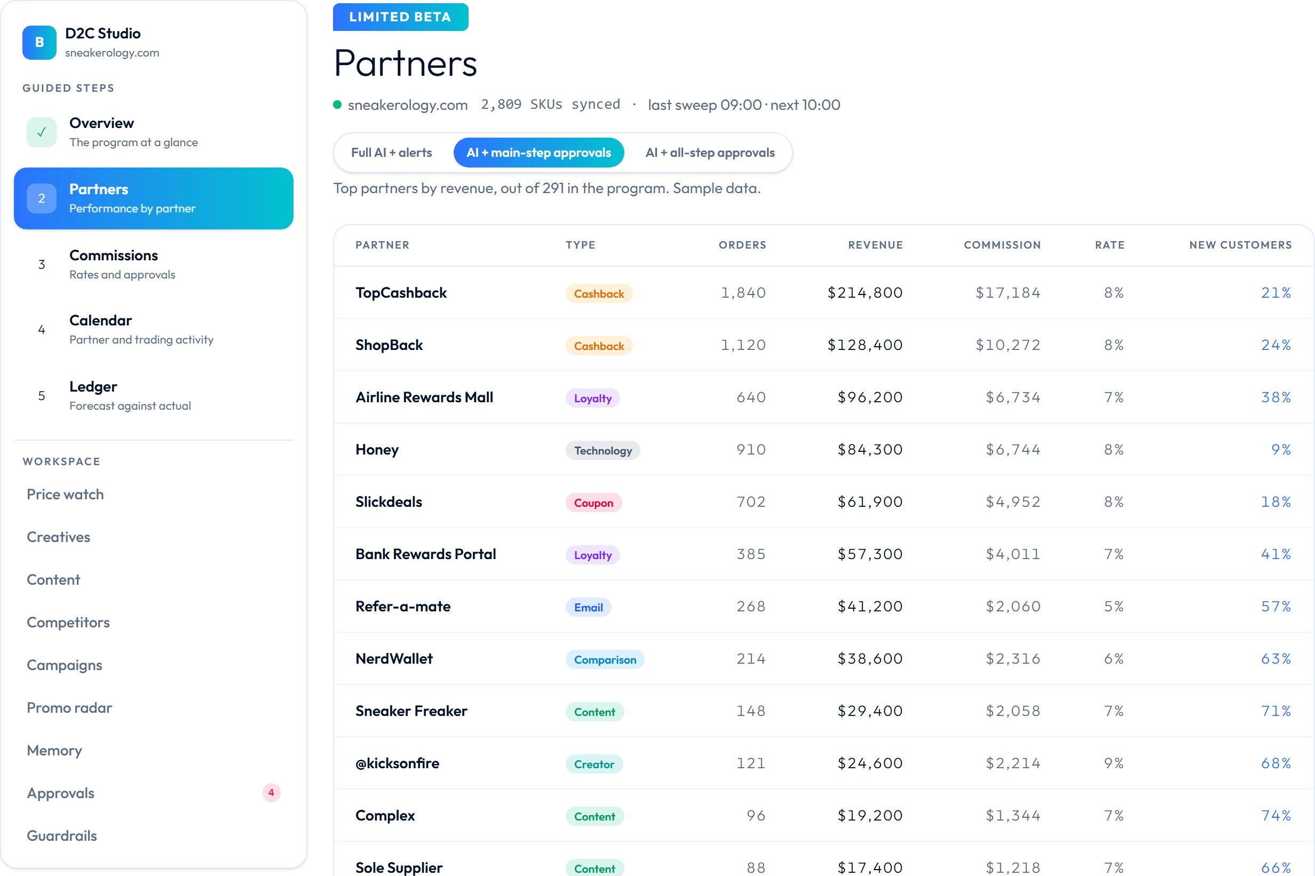Image resolution: width=1315 pixels, height=876 pixels.
Task: Go to Promo radar page
Action: (154, 708)
